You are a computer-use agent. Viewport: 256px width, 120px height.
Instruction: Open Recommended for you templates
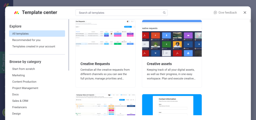point(26,40)
